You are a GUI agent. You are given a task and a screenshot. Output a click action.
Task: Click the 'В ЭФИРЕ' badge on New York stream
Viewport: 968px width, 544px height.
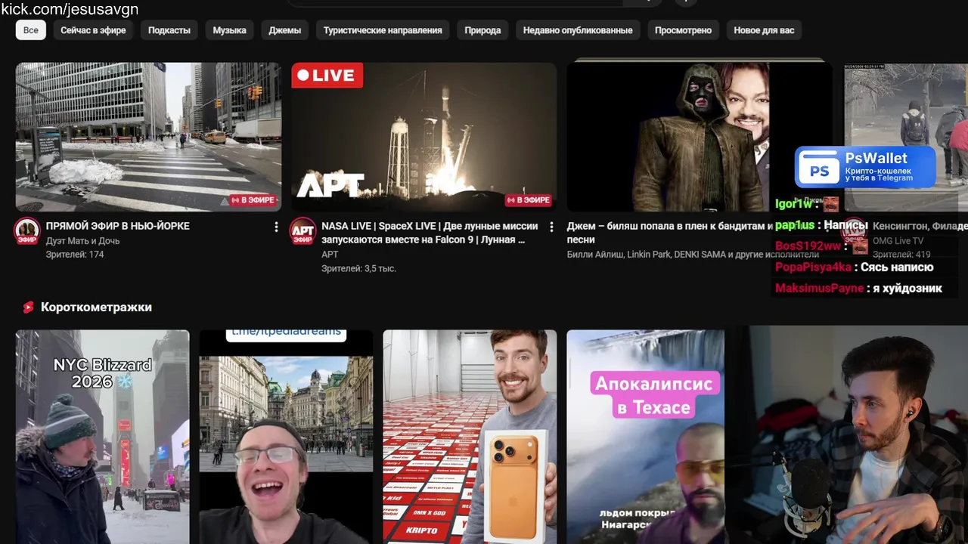(x=253, y=200)
